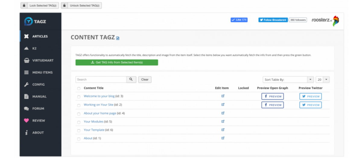362x158 pixels.
Task: Open About (id: 1) article link
Action: pos(88,138)
